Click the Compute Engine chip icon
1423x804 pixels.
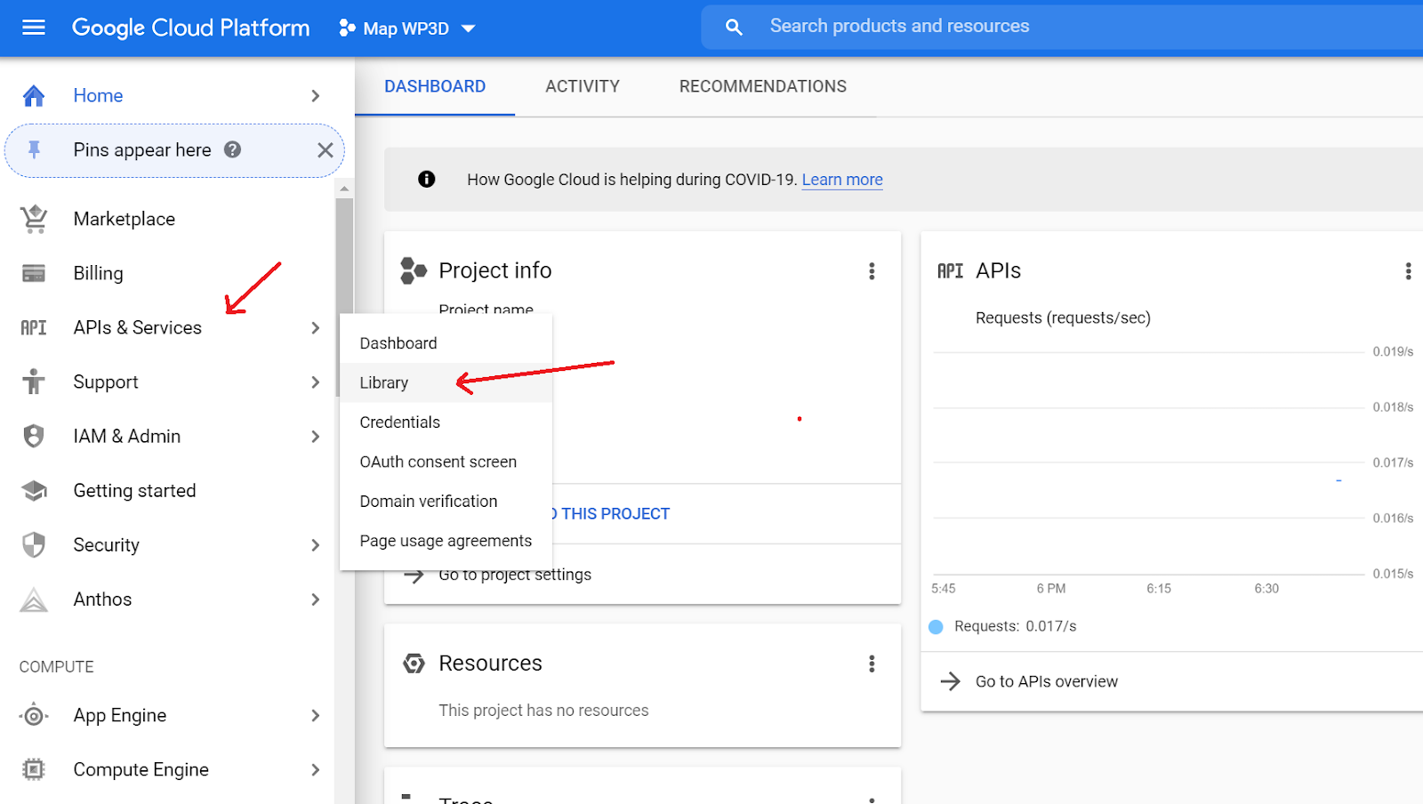(x=34, y=769)
